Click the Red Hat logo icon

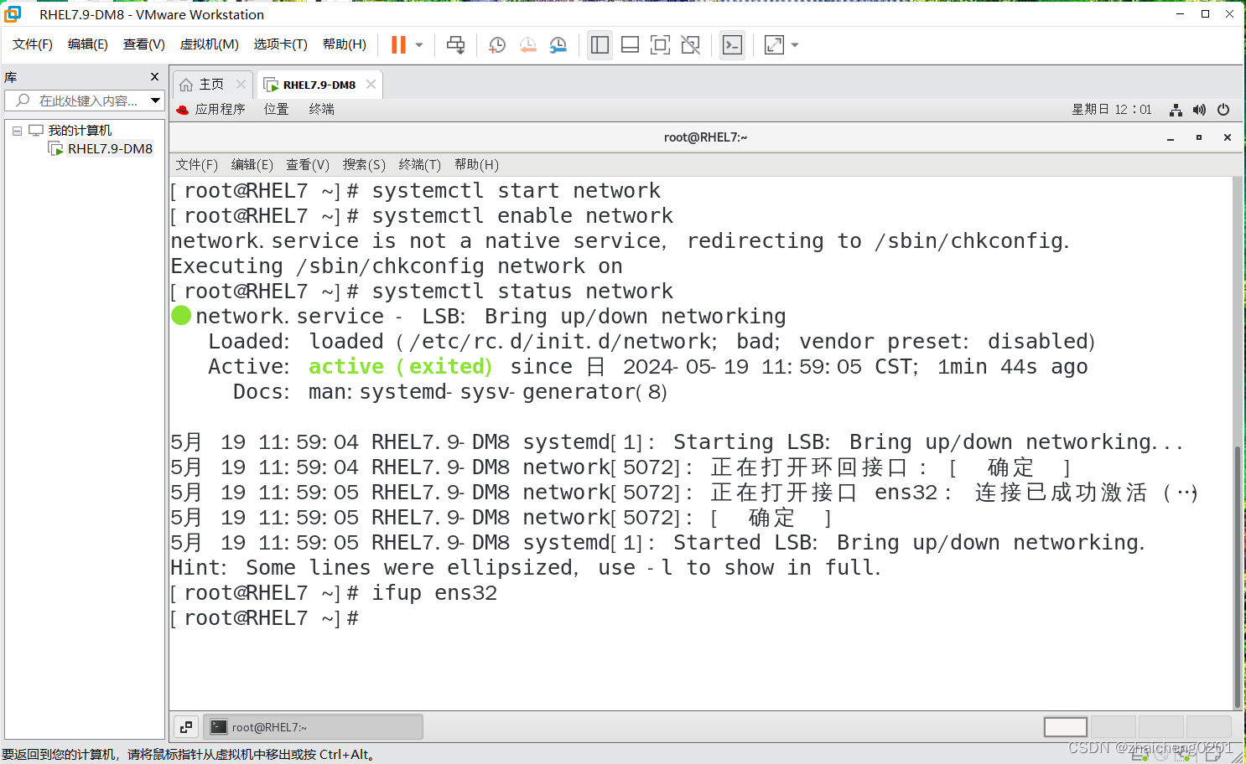pos(183,110)
